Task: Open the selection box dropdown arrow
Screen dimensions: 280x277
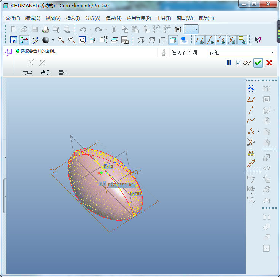Action: point(196,29)
